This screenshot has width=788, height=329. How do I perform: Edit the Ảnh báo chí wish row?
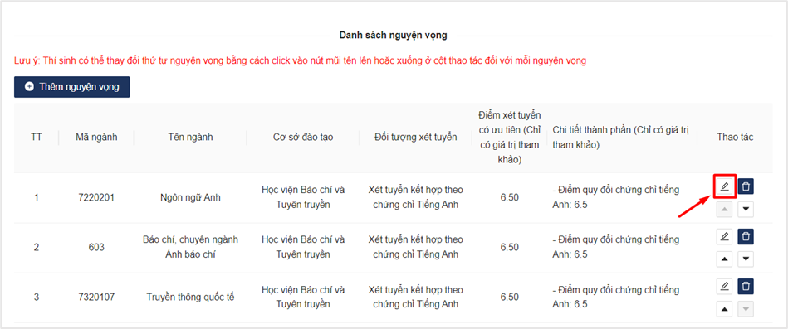click(724, 236)
